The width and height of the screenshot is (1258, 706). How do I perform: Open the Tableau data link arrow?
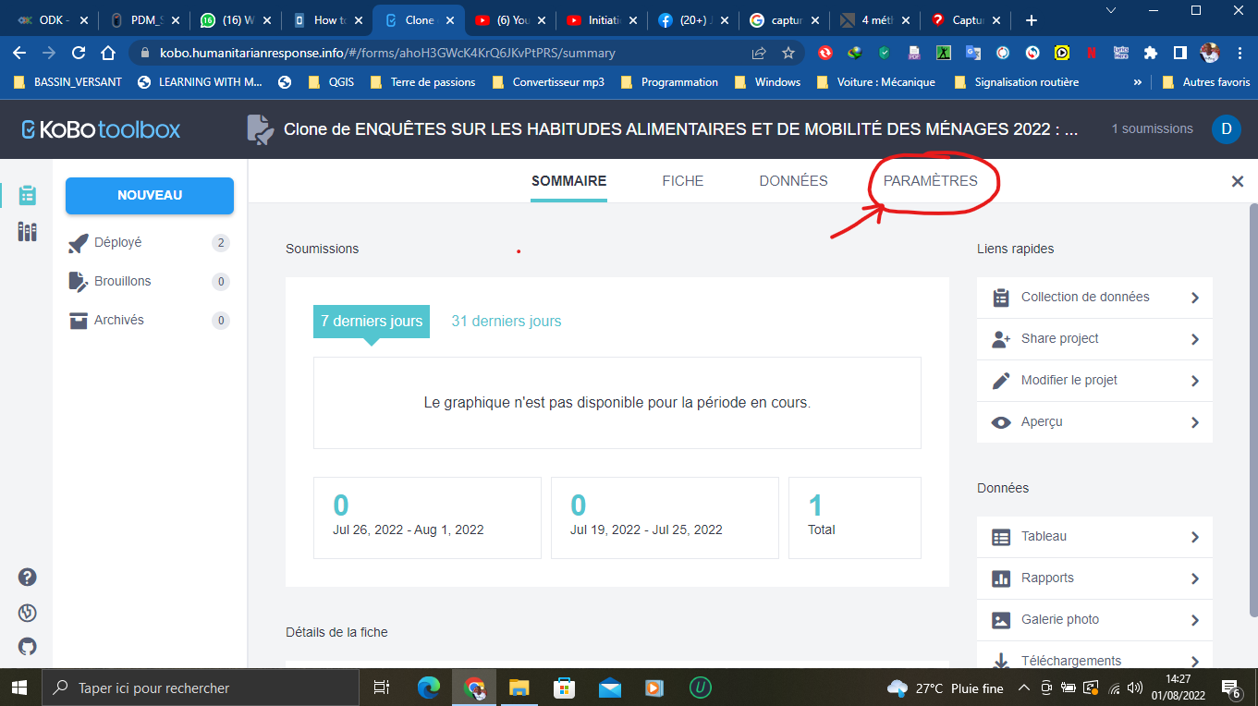[x=1194, y=537]
